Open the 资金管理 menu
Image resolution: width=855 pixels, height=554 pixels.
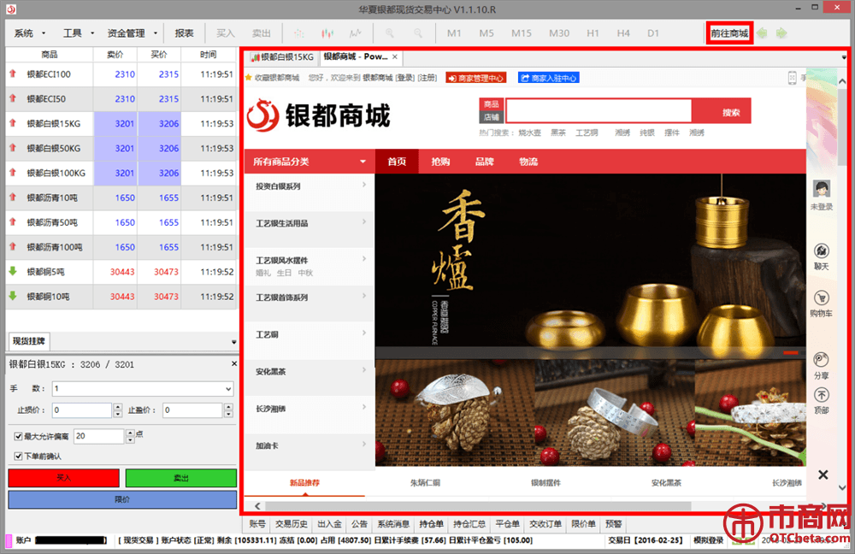[x=131, y=33]
